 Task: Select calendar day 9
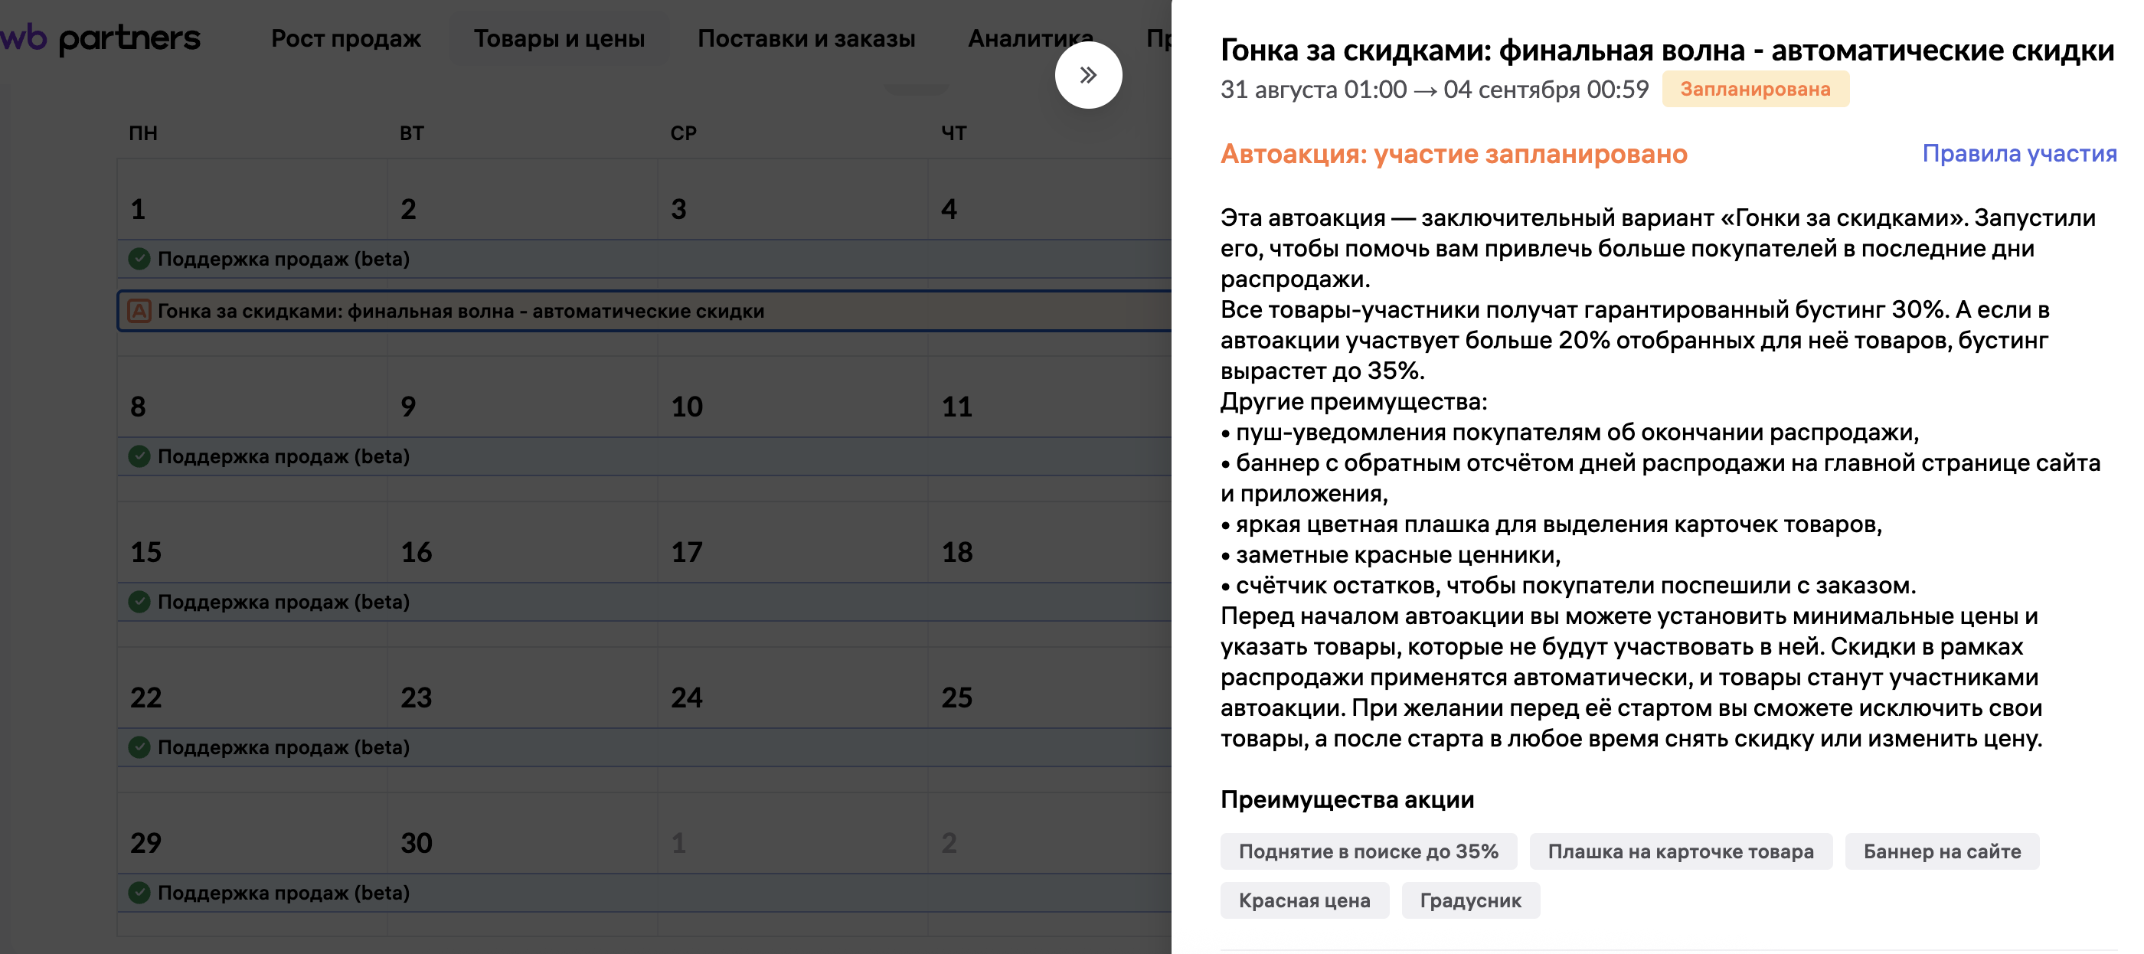coord(408,407)
